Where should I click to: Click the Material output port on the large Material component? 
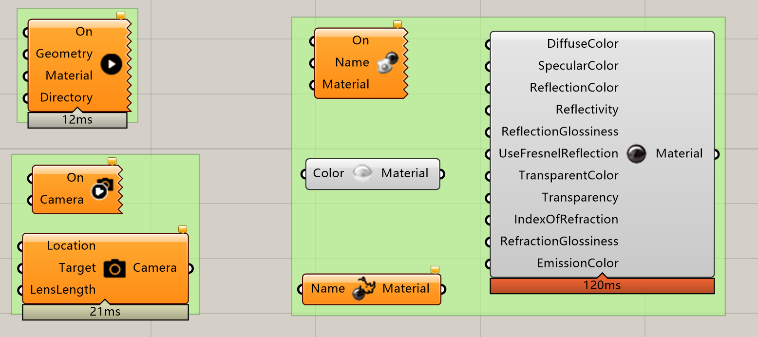coord(716,154)
